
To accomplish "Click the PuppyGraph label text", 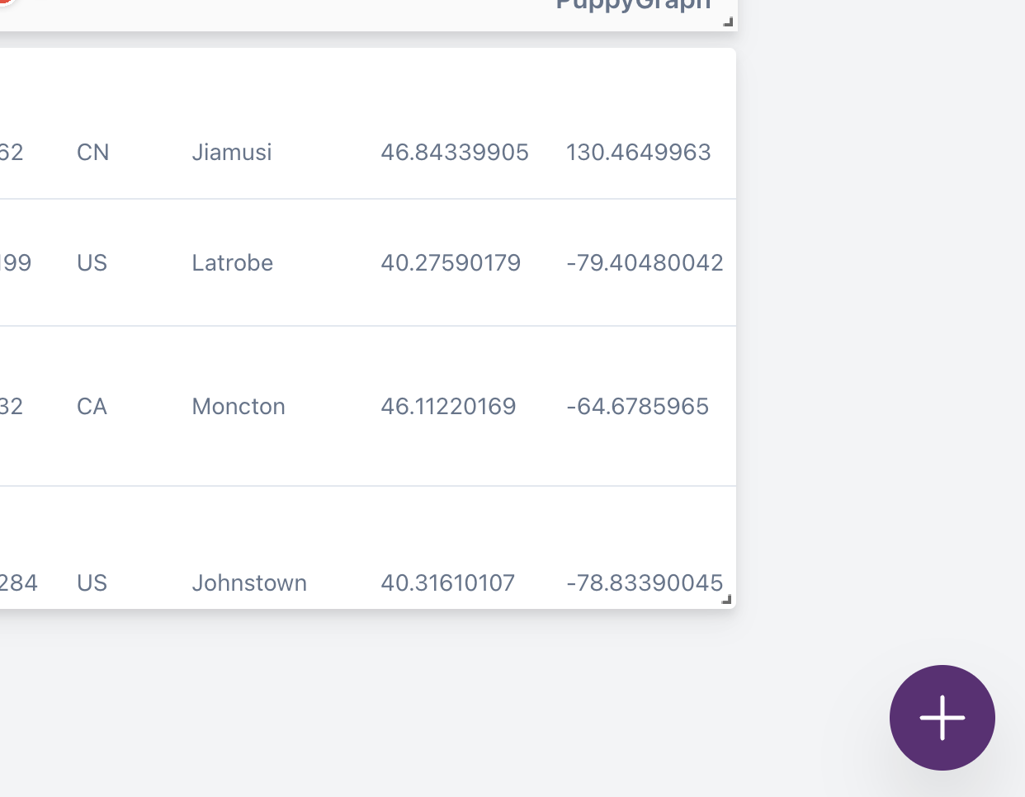I will coord(633,4).
